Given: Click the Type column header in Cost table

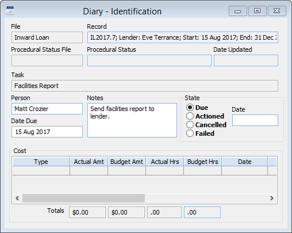Looking at the screenshot, I should 41,162.
